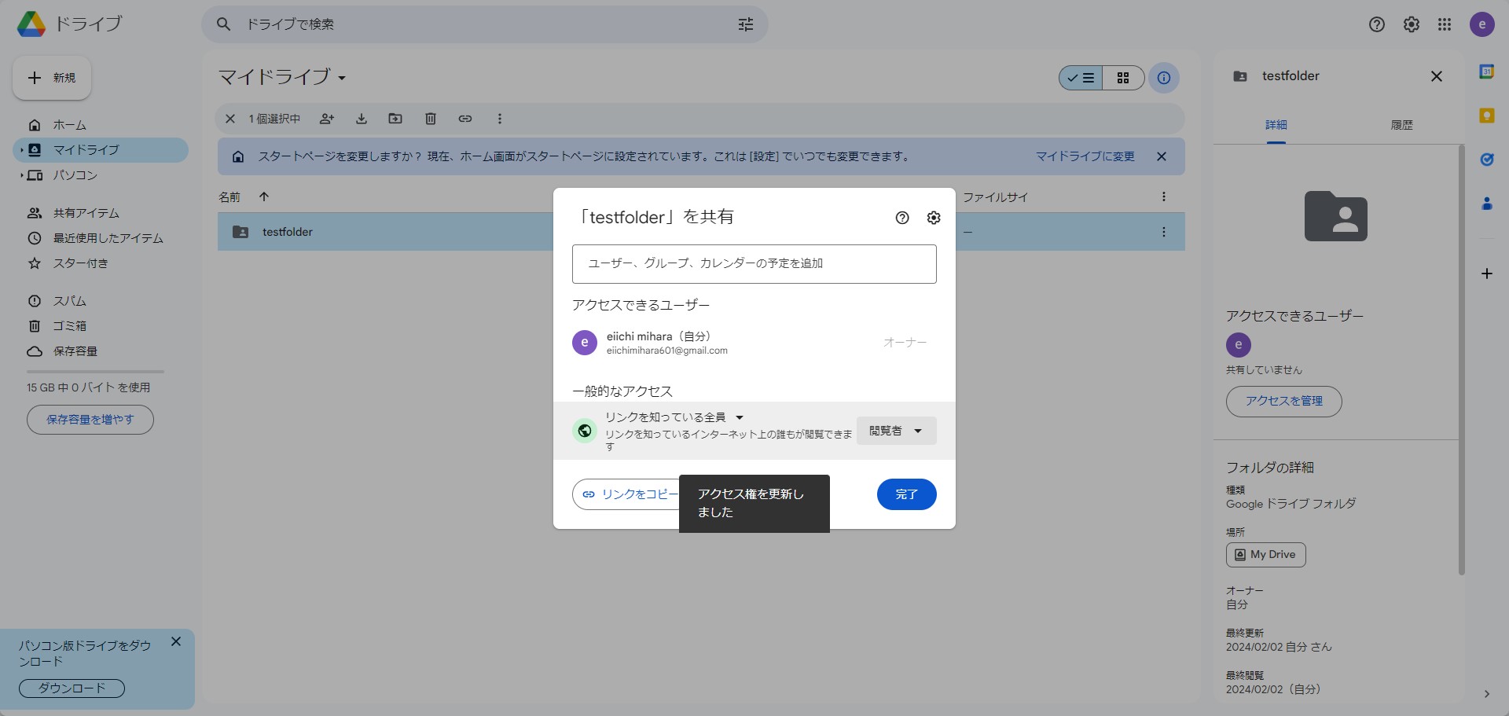Open Contacts side panel icon
This screenshot has height=716, width=1509.
pyautogui.click(x=1487, y=204)
